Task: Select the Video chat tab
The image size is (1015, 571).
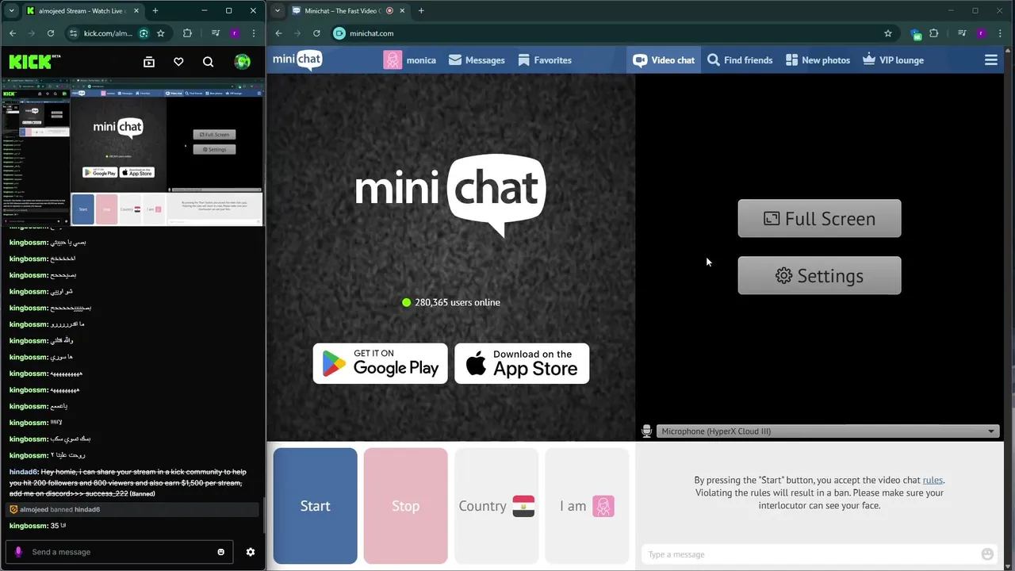Action: tap(664, 60)
